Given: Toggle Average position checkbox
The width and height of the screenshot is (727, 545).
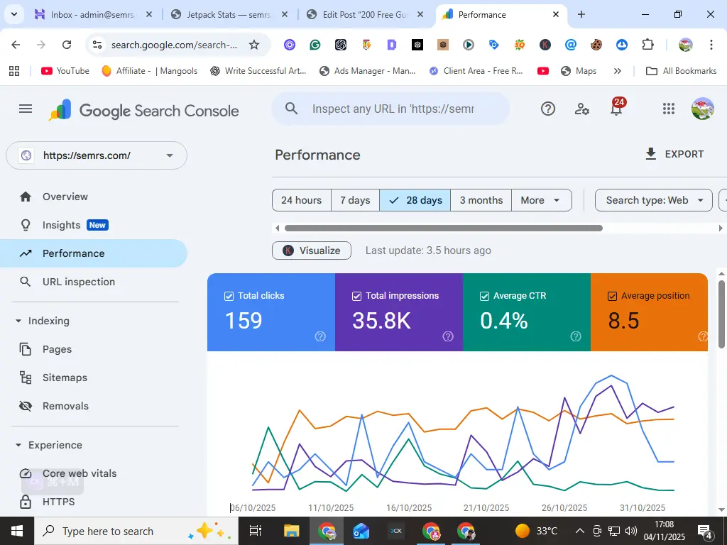Looking at the screenshot, I should (612, 296).
